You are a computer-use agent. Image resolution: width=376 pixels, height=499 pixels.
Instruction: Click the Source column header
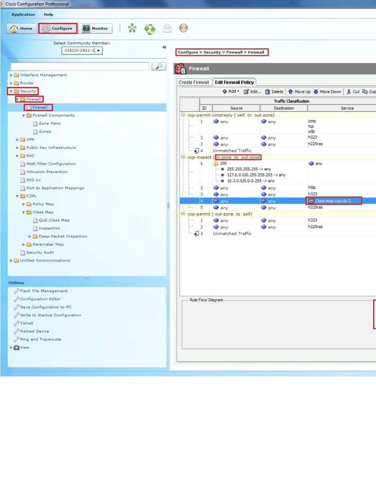tap(236, 108)
